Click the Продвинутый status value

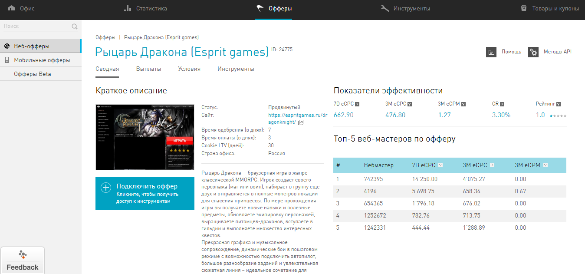[x=284, y=107]
